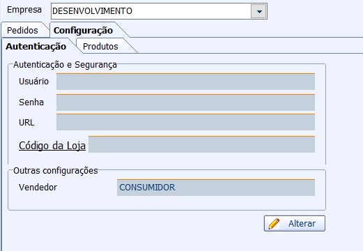Open the Código da Loja link
The image size is (363, 251).
52,146
